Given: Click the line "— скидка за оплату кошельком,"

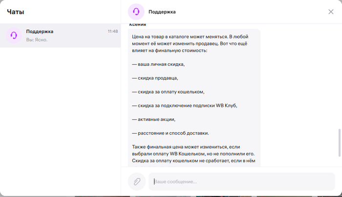Looking at the screenshot, I should point(168,91).
